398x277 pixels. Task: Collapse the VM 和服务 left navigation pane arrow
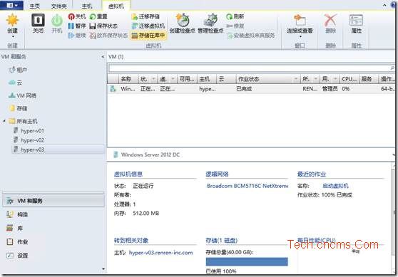[x=103, y=57]
